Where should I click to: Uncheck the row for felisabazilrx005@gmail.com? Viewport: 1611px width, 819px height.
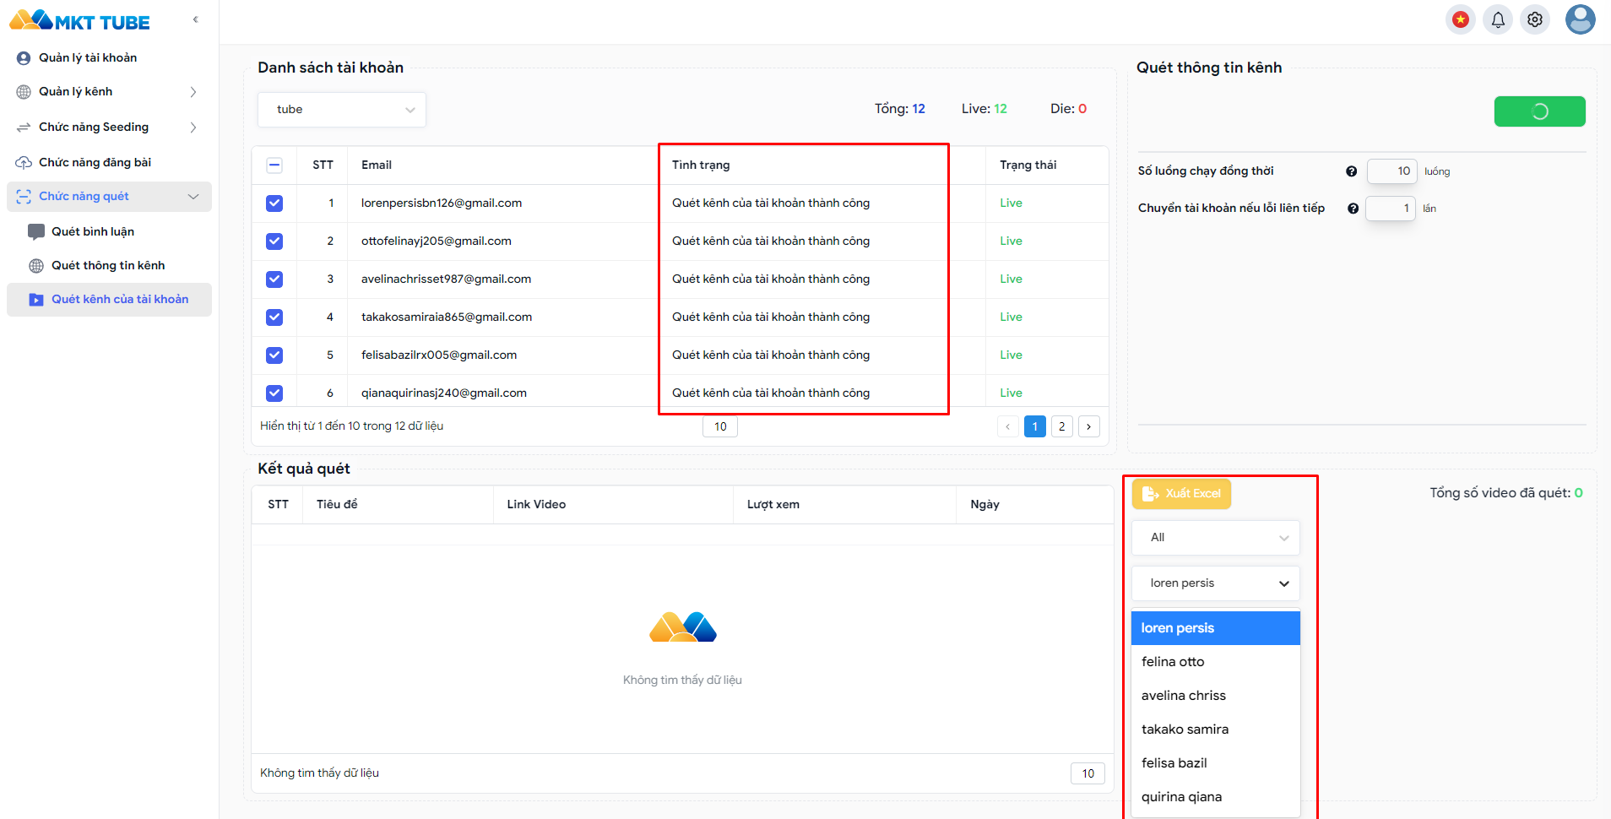point(274,355)
